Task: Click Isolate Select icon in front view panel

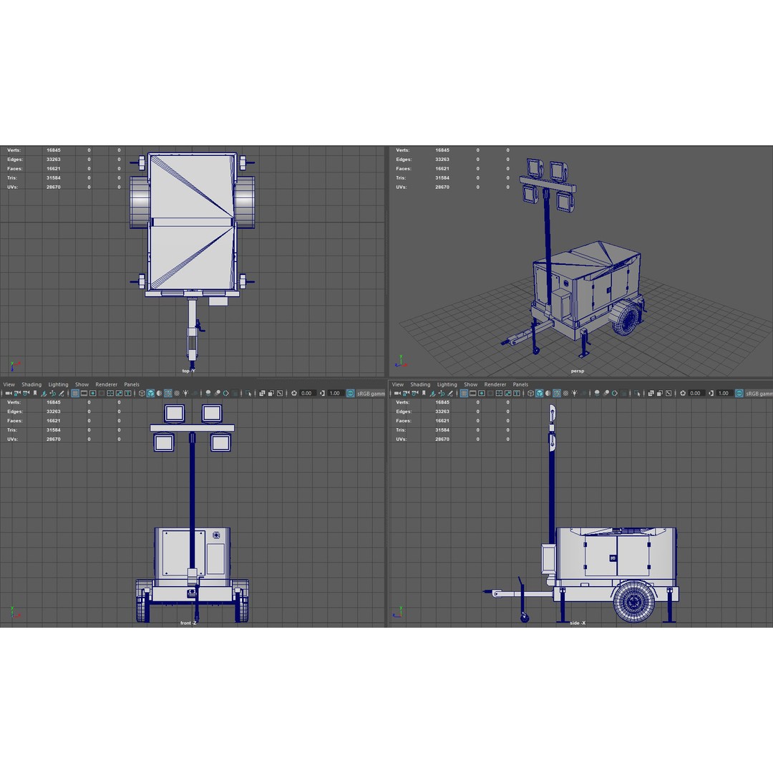Action: coord(249,393)
